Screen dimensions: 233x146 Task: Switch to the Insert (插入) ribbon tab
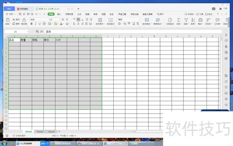(59, 14)
